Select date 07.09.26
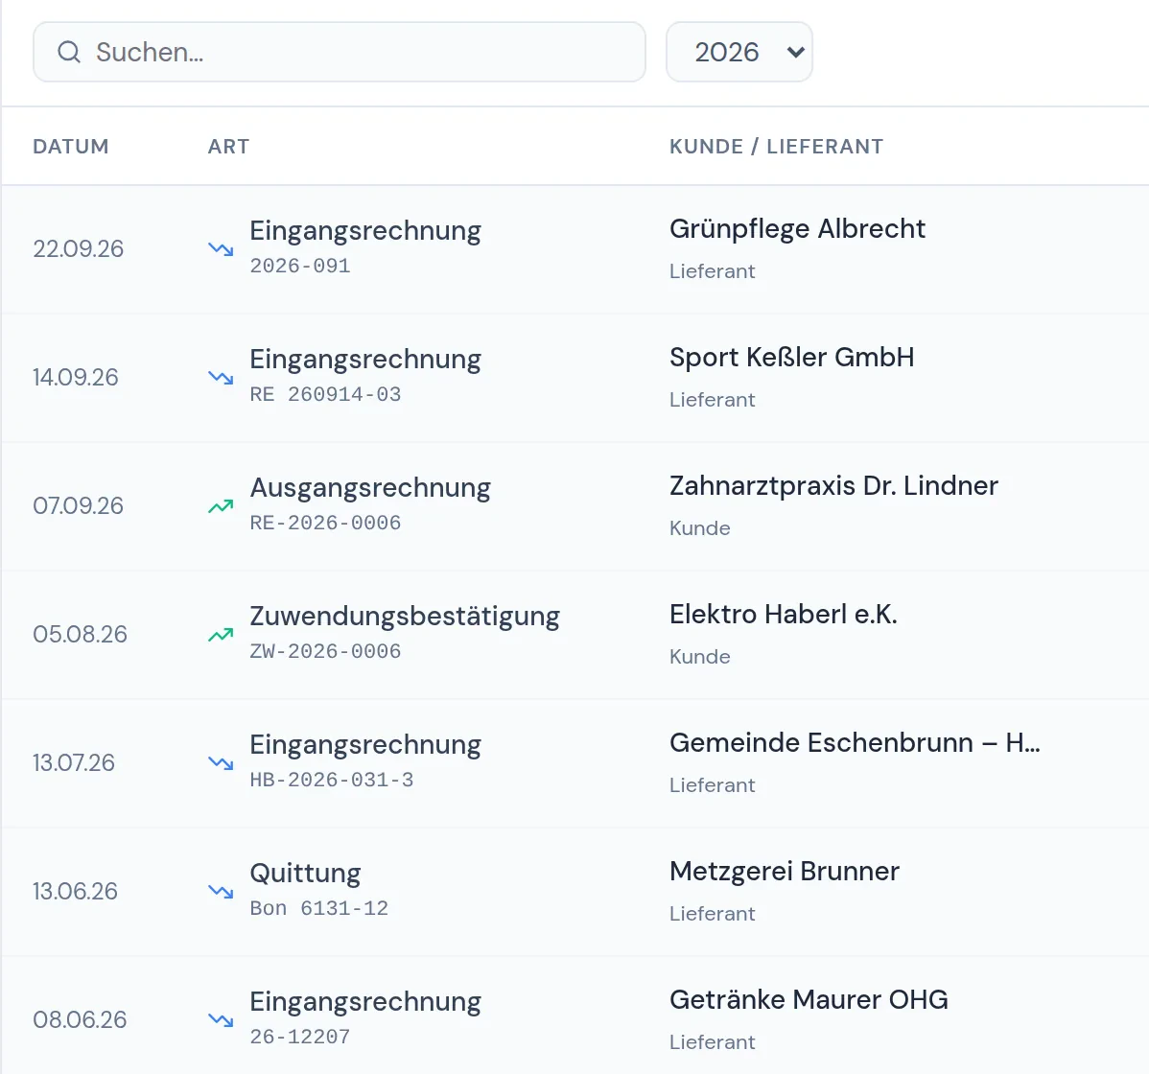 (79, 506)
